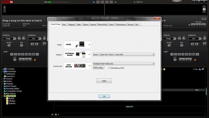
Task: Click the left deck loop lock icon
Action: [x=34, y=60]
